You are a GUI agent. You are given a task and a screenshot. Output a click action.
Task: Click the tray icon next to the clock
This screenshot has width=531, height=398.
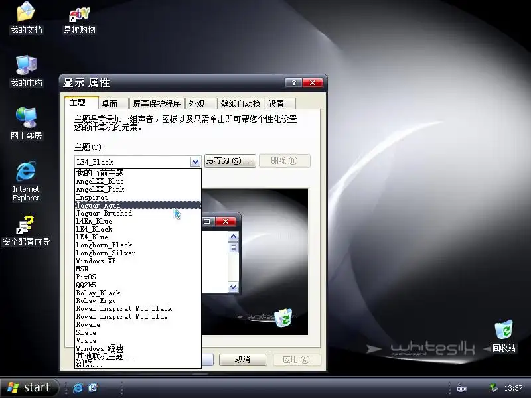pyautogui.click(x=493, y=387)
